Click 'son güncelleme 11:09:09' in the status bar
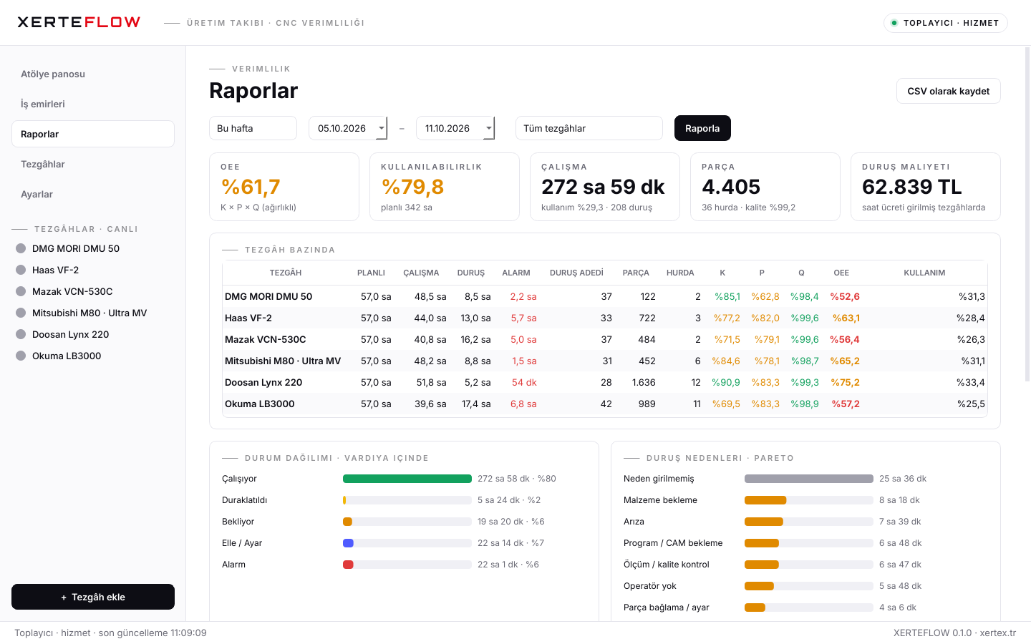The height and width of the screenshot is (644, 1031). [x=153, y=633]
